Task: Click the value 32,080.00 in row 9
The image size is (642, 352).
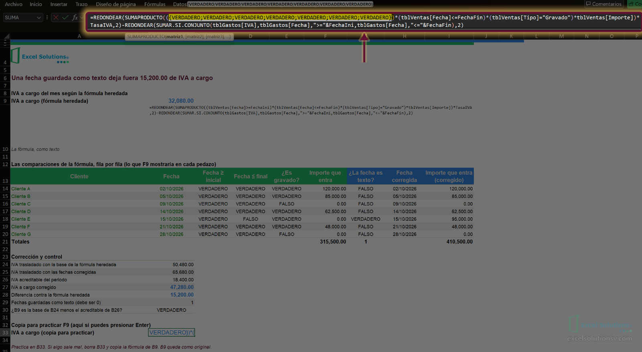Action: coord(181,101)
